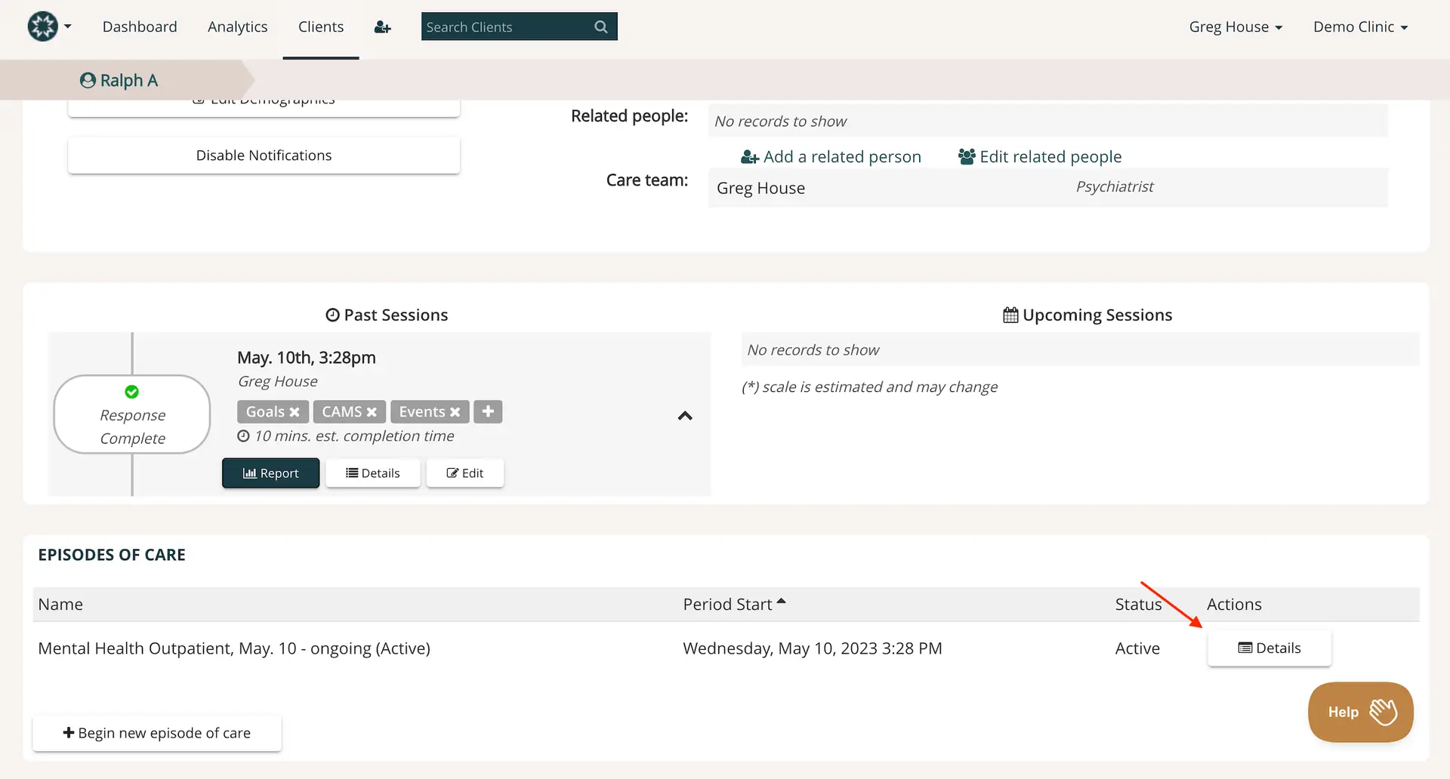Open the add new client icon
The image size is (1450, 779).
coord(382,26)
